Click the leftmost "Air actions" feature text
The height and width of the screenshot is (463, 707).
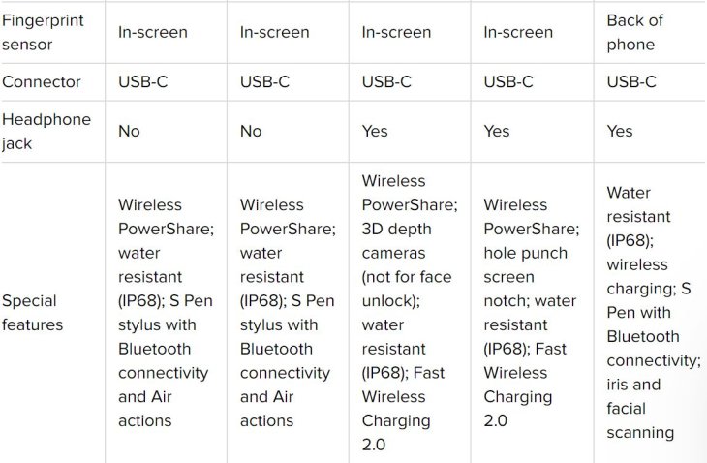point(145,408)
